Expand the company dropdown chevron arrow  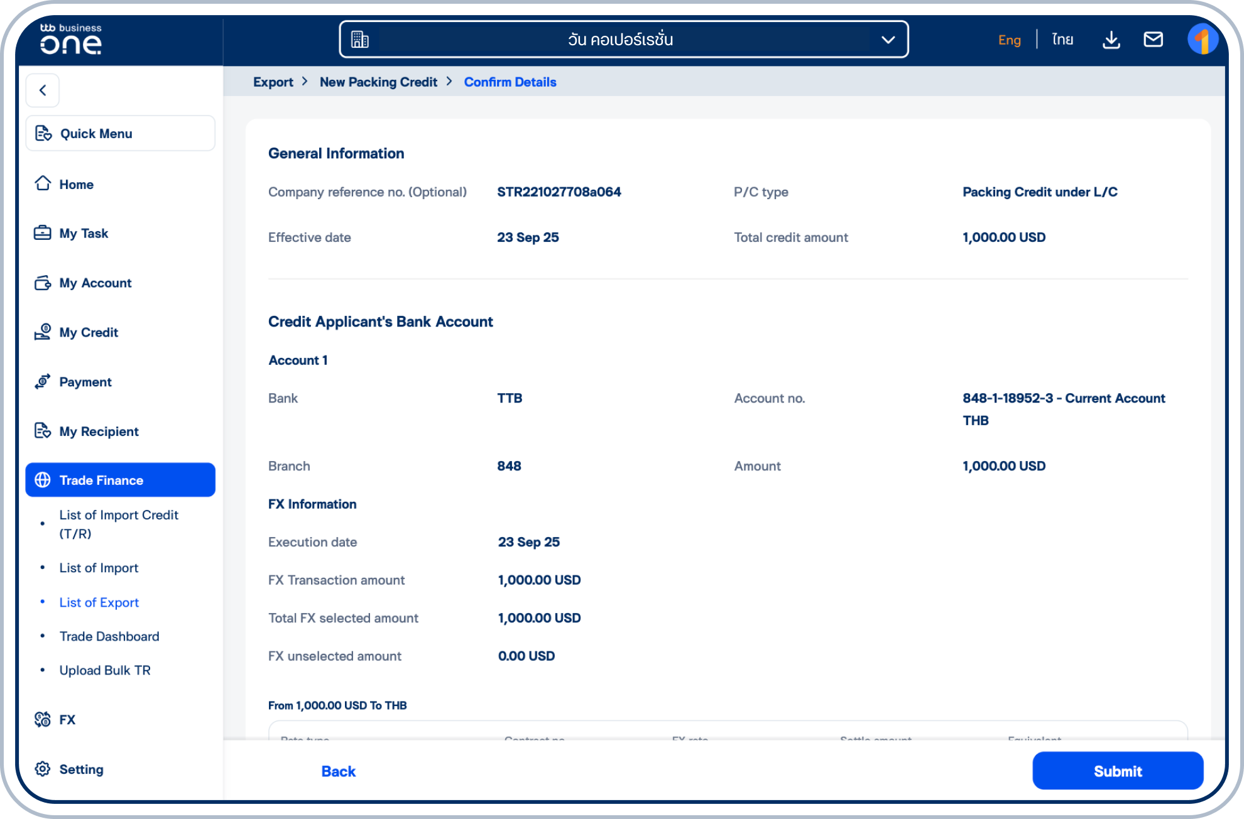click(888, 40)
